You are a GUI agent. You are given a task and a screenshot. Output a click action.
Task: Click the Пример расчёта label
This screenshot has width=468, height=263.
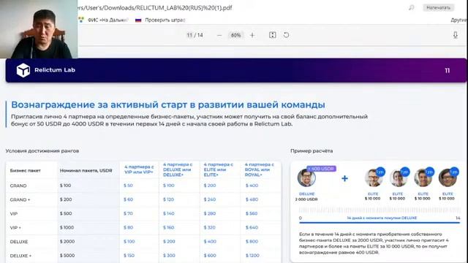pyautogui.click(x=312, y=151)
